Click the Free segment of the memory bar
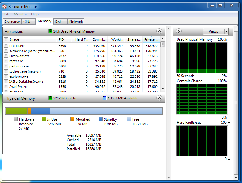The width and height of the screenshot is (242, 183). tap(106, 111)
